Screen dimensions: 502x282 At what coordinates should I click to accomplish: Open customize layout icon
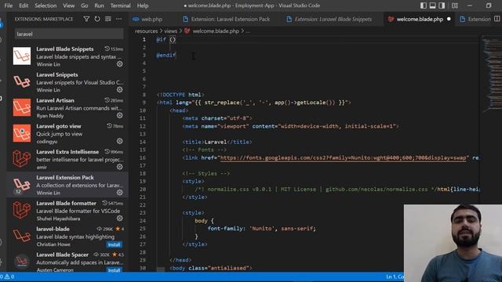click(455, 5)
